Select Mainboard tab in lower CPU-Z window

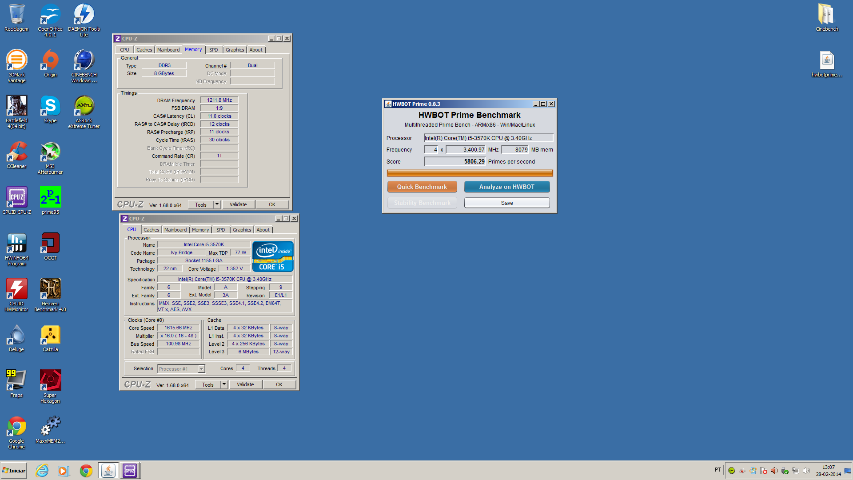[175, 230]
